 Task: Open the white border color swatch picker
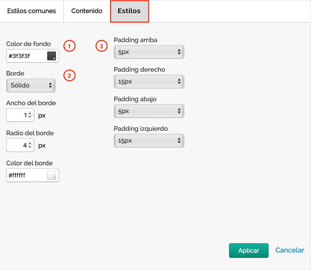point(51,175)
